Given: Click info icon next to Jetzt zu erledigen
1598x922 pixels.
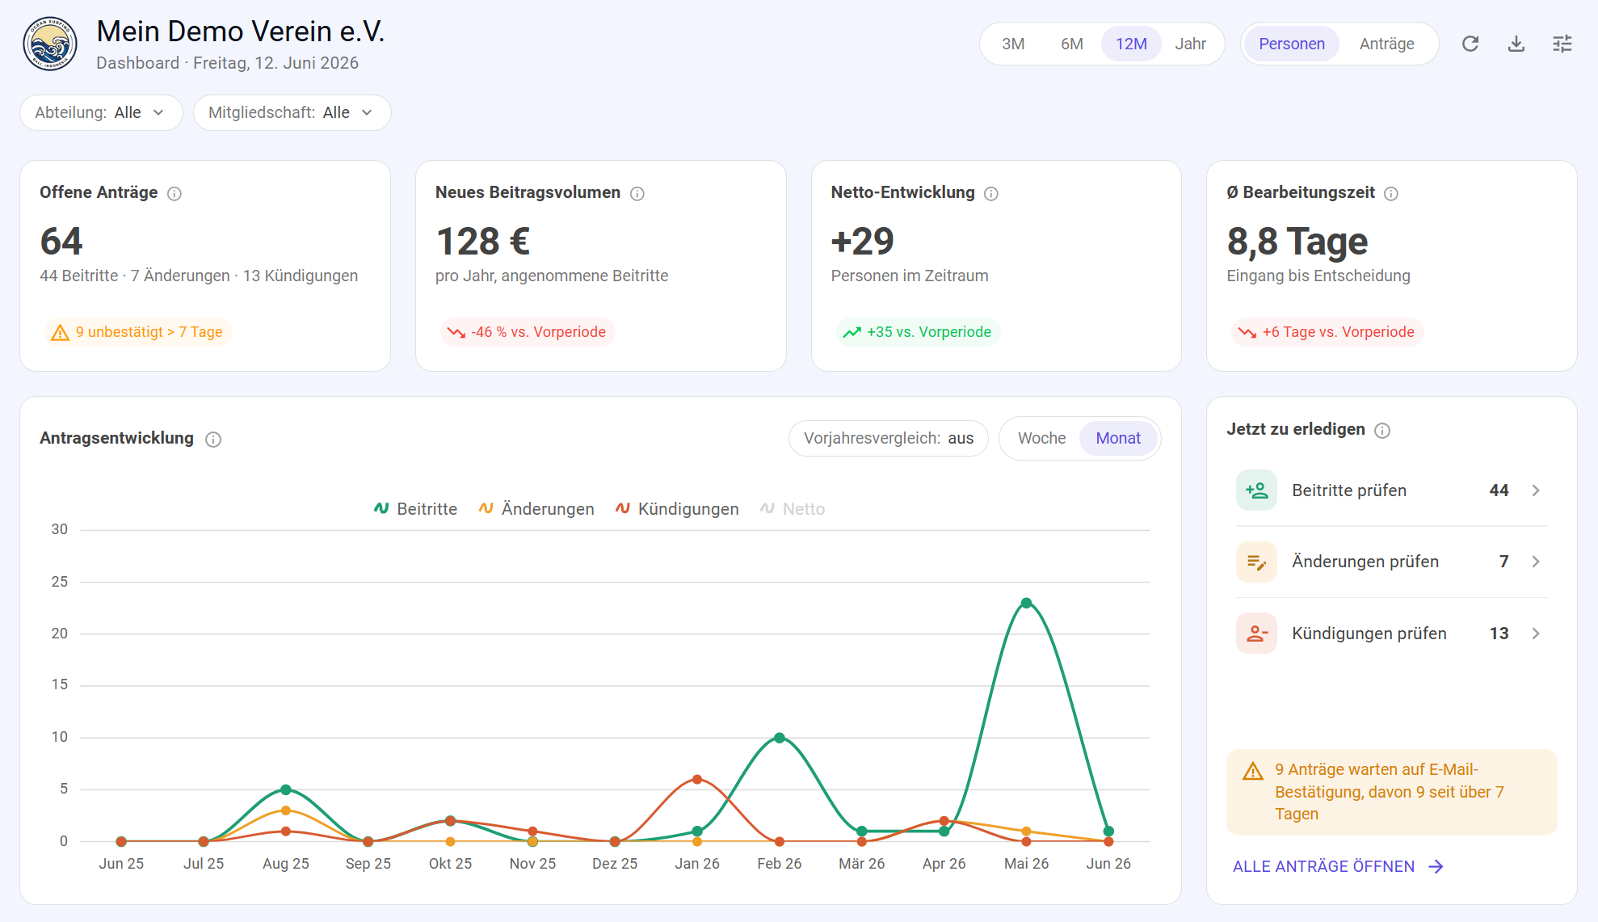Looking at the screenshot, I should 1382,430.
